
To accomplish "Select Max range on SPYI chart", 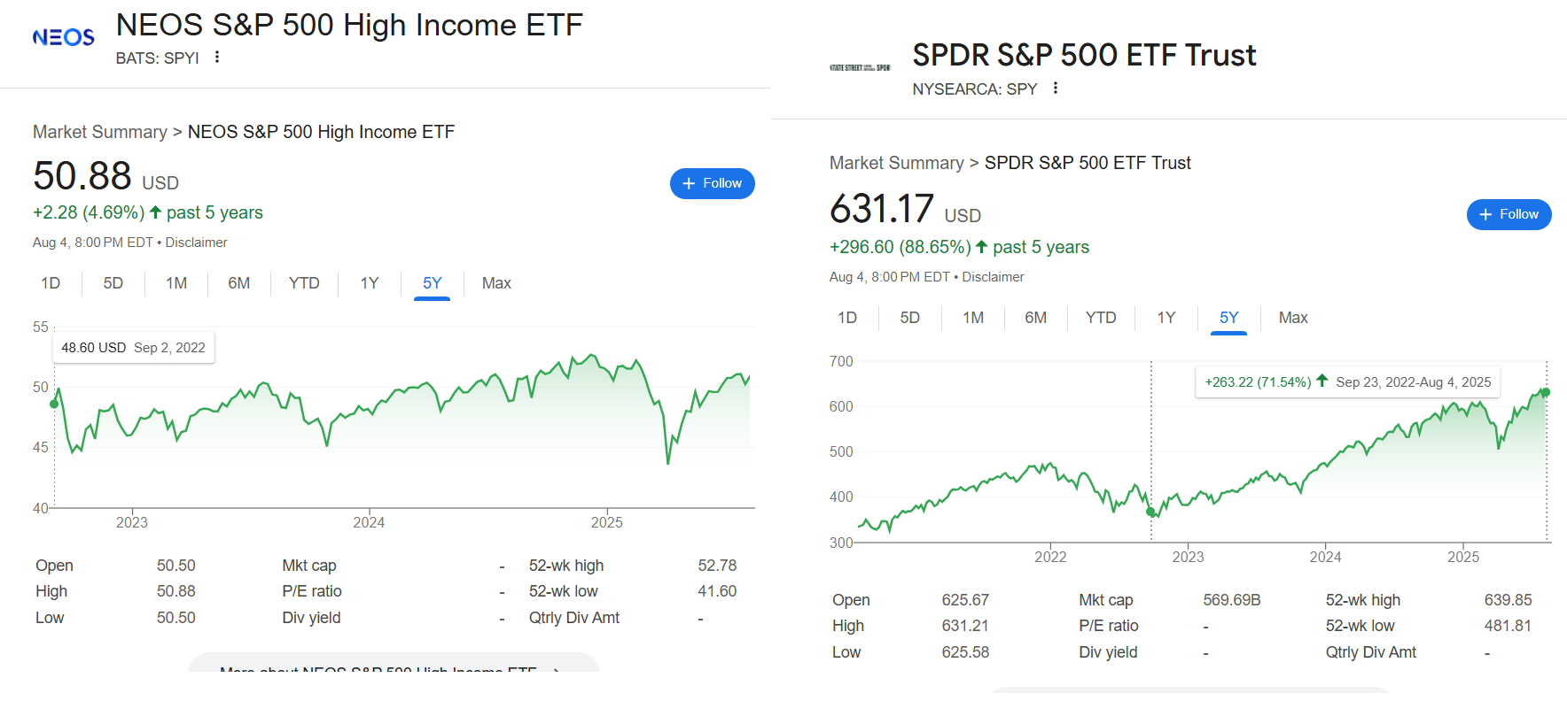I will coord(496,283).
